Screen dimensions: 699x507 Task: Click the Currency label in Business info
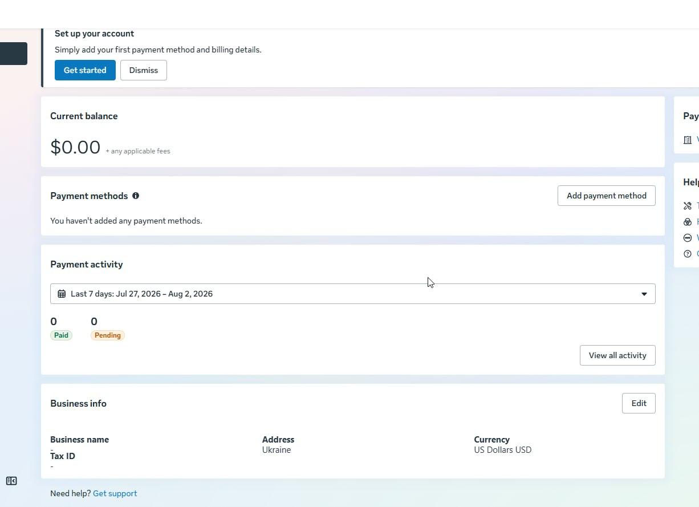(491, 440)
